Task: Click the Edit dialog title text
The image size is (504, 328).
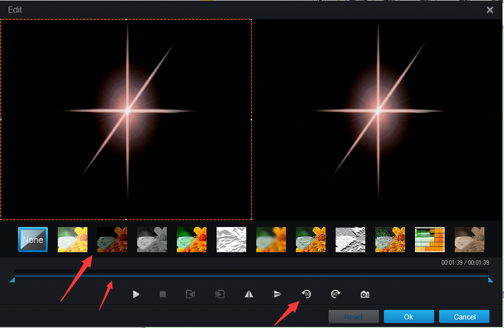Action: pos(15,10)
